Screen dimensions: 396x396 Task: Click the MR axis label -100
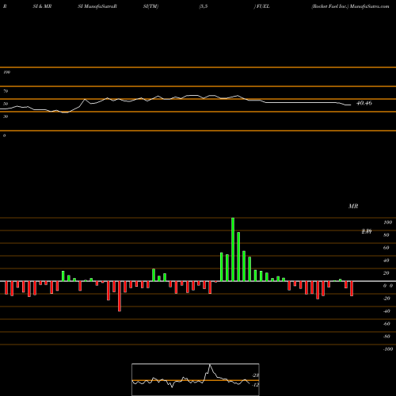[x=388, y=349]
